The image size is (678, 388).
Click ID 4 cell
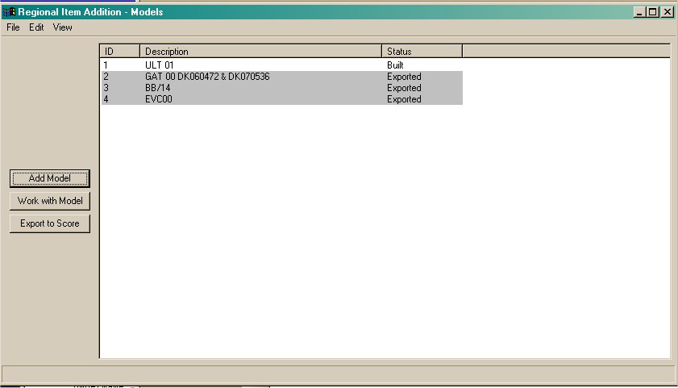point(106,99)
